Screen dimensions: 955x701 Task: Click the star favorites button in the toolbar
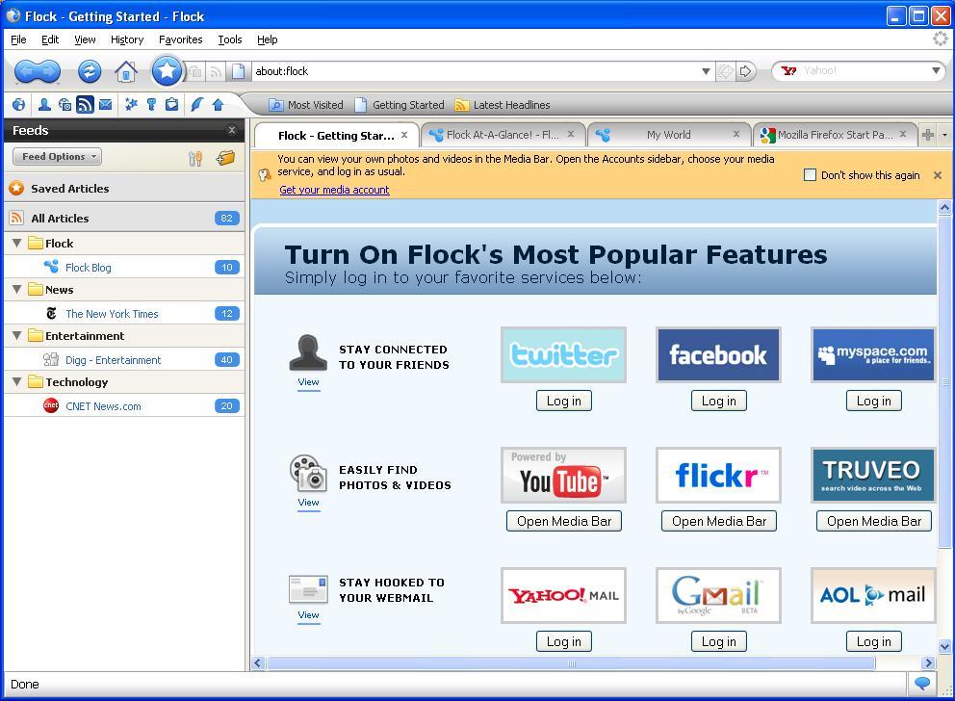click(x=166, y=70)
